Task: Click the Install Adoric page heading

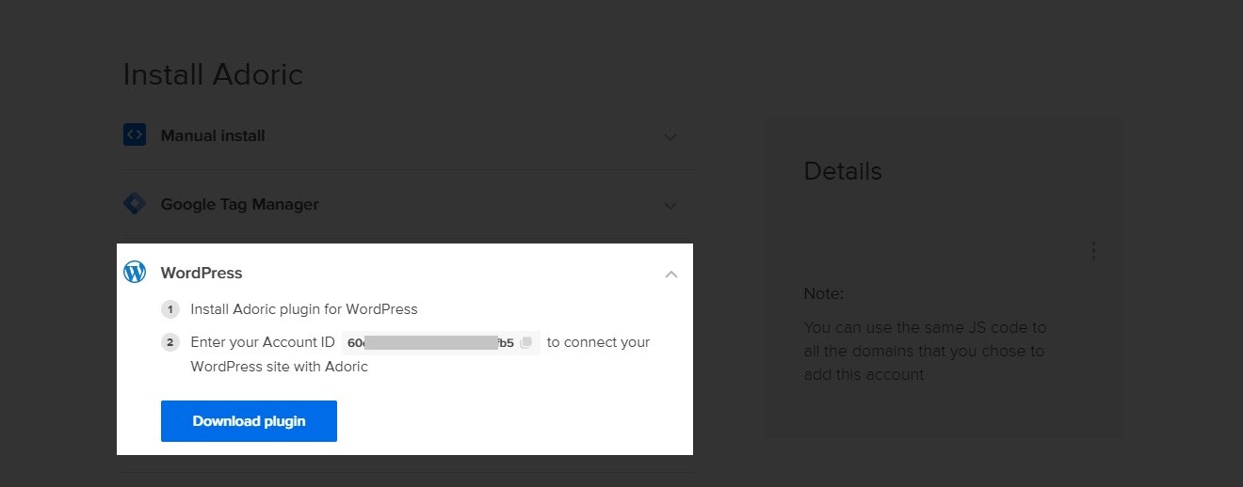Action: (x=213, y=74)
